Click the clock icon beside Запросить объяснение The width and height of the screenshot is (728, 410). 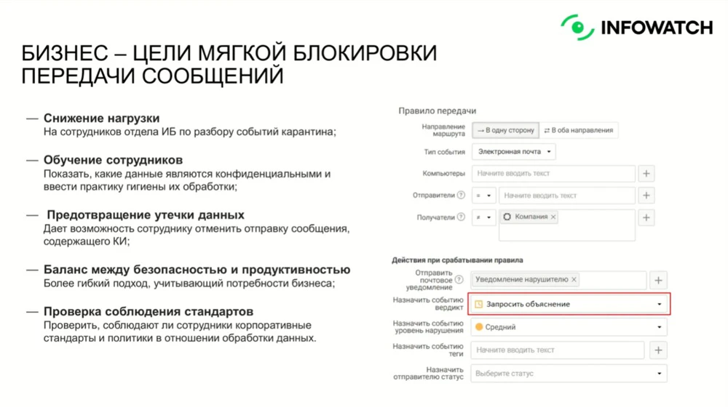coord(479,305)
